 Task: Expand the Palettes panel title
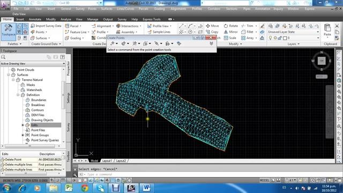(14, 44)
